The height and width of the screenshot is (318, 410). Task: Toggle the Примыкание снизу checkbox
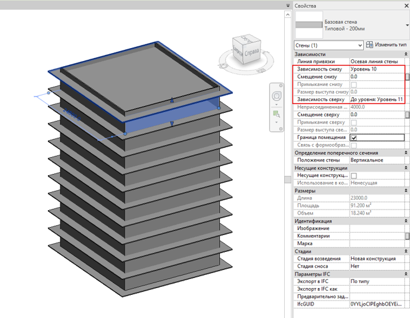(354, 85)
